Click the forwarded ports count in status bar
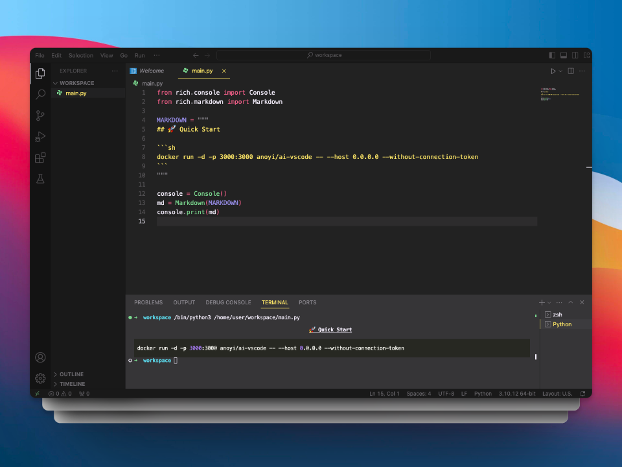The height and width of the screenshot is (467, 622). (x=84, y=394)
